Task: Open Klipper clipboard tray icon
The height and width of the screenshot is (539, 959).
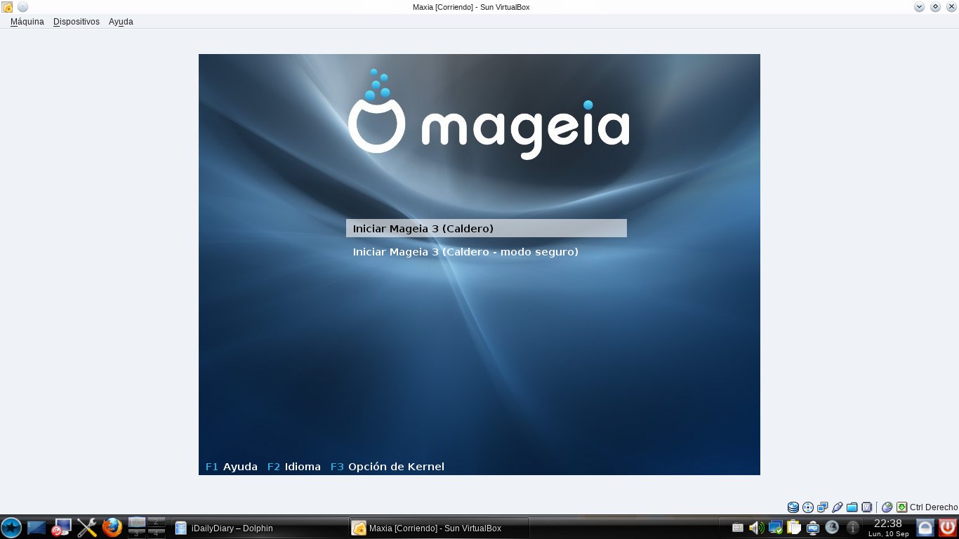Action: click(794, 528)
